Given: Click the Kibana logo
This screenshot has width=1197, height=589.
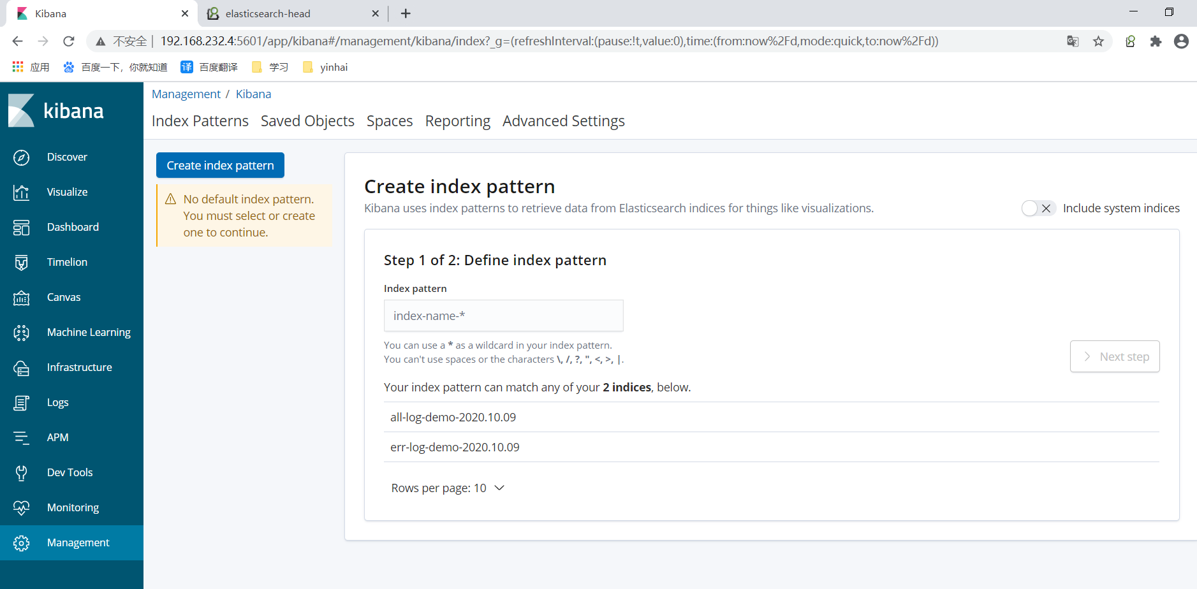Looking at the screenshot, I should click(56, 110).
